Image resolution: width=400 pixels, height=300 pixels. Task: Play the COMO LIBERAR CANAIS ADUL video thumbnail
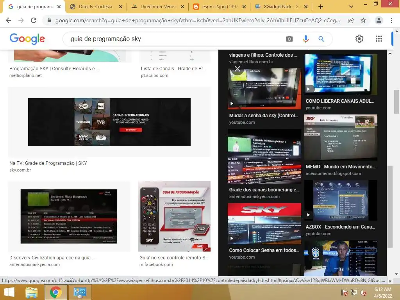(x=341, y=75)
